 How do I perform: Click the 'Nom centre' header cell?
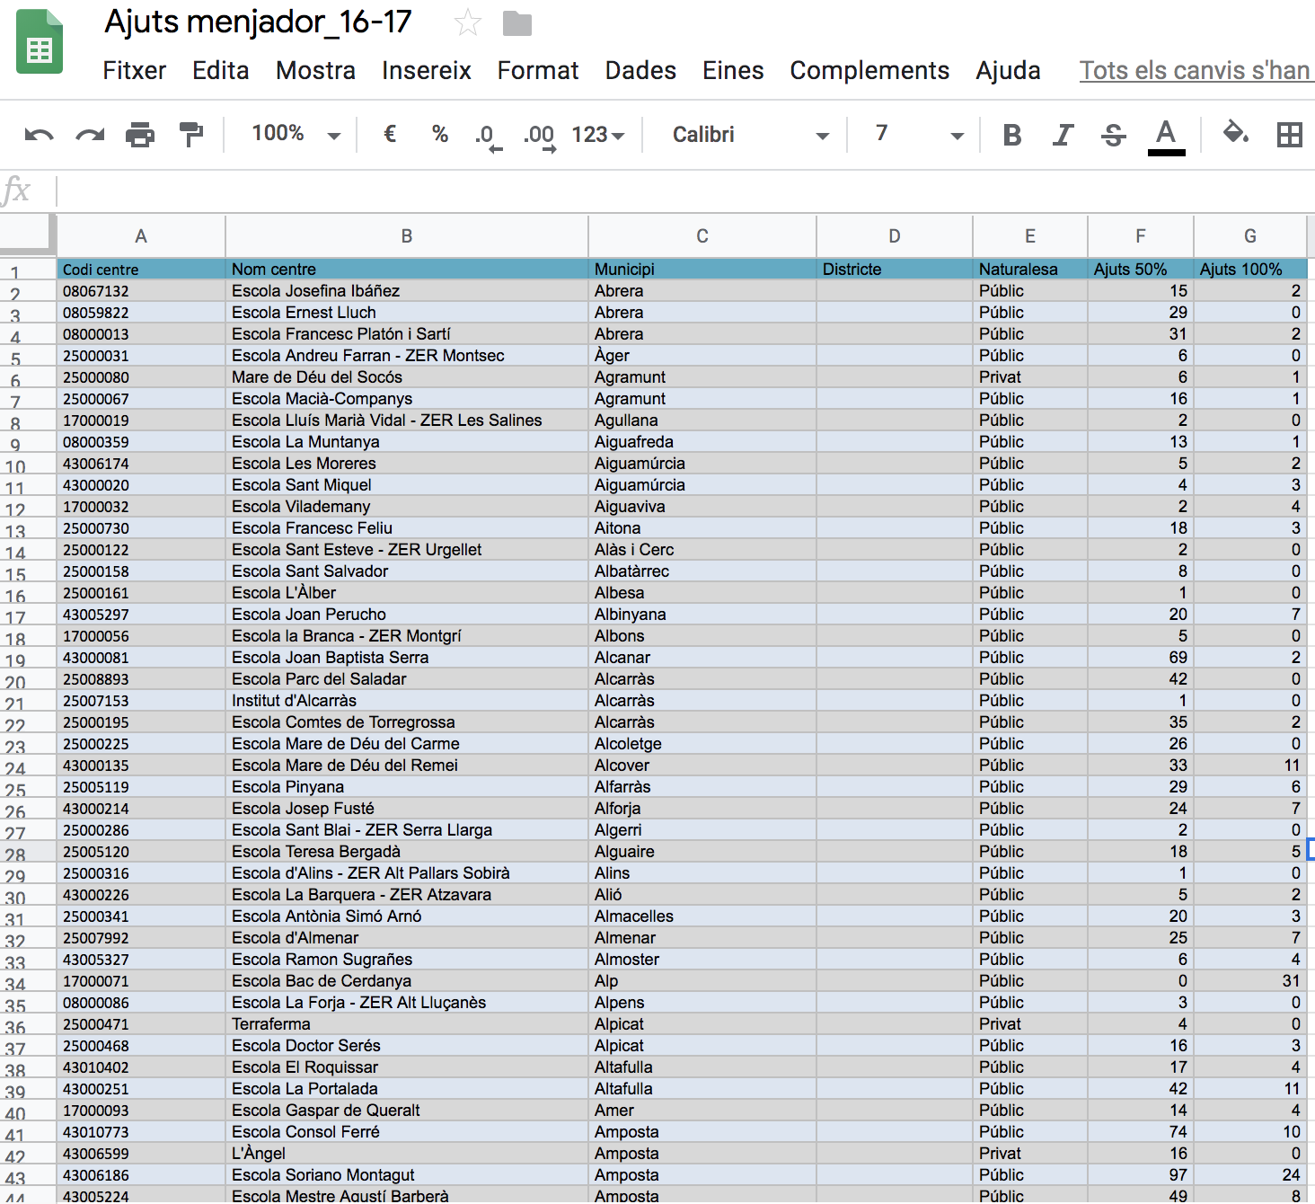407,269
